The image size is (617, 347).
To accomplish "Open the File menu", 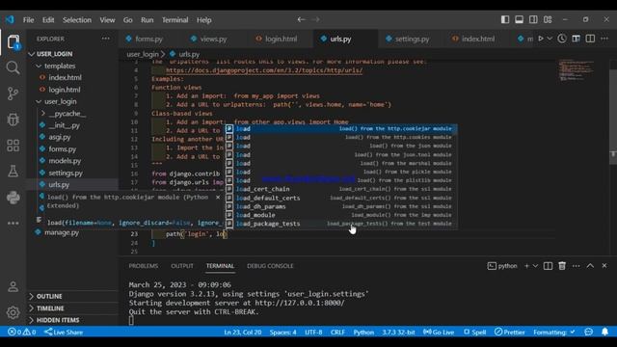I will coord(28,19).
